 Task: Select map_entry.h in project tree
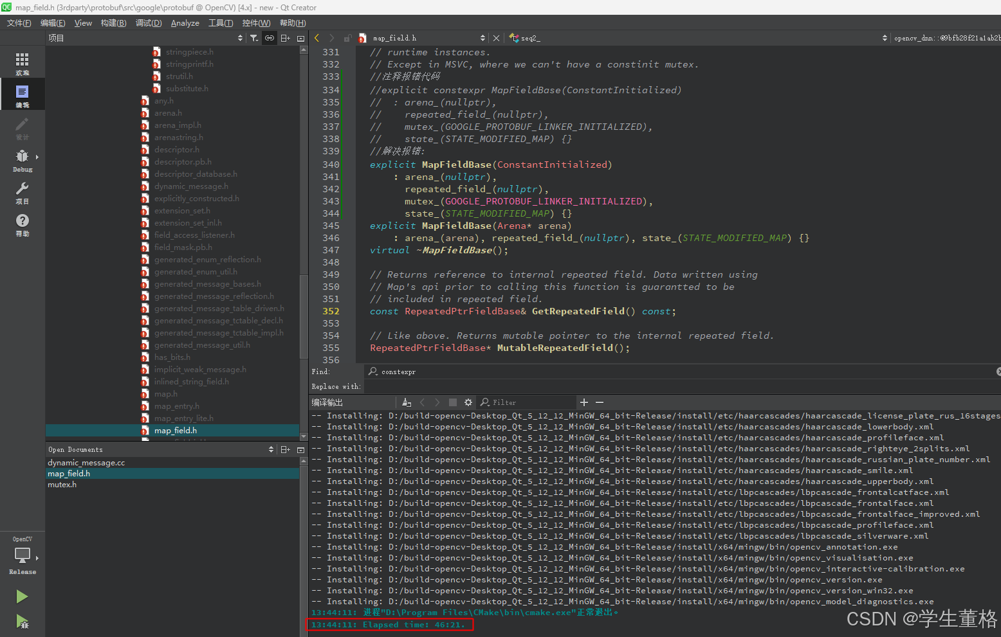pyautogui.click(x=177, y=406)
